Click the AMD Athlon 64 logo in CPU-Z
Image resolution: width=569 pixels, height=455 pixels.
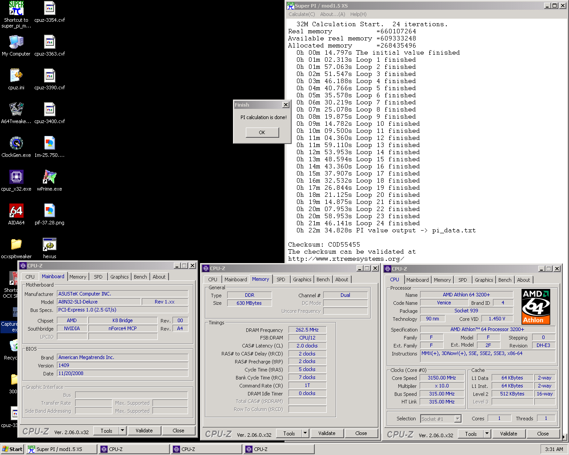[x=536, y=307]
